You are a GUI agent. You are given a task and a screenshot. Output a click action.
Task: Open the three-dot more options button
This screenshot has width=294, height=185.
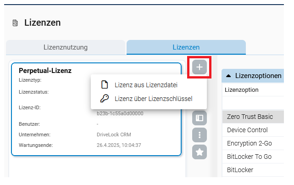pos(200,135)
